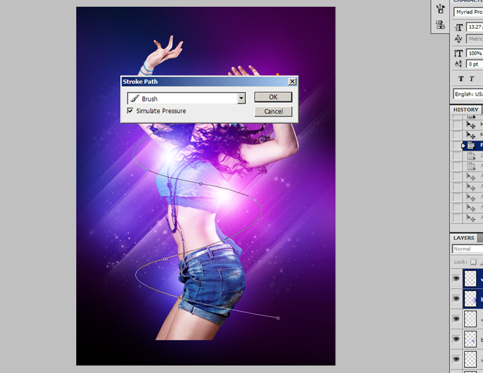Click the lock transparent pixels icon
This screenshot has height=373, width=483.
pos(473,262)
